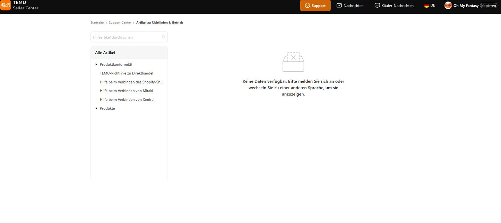
Task: Select the Alle Artikel header
Action: click(129, 53)
